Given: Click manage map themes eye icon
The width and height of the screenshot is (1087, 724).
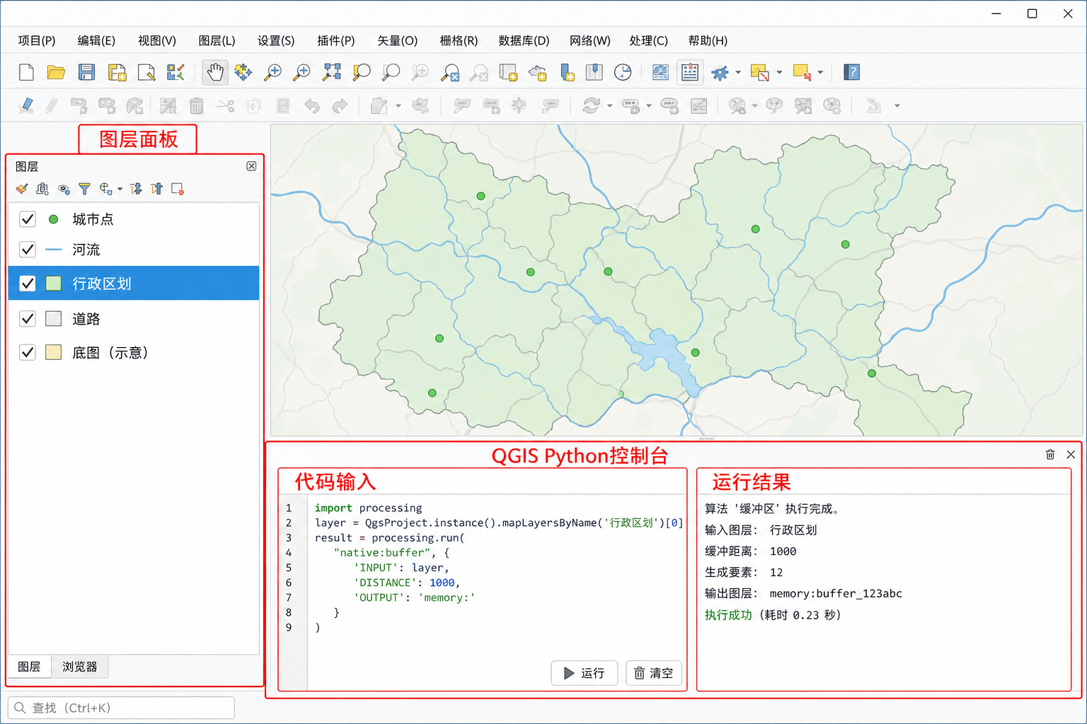Looking at the screenshot, I should 64,189.
